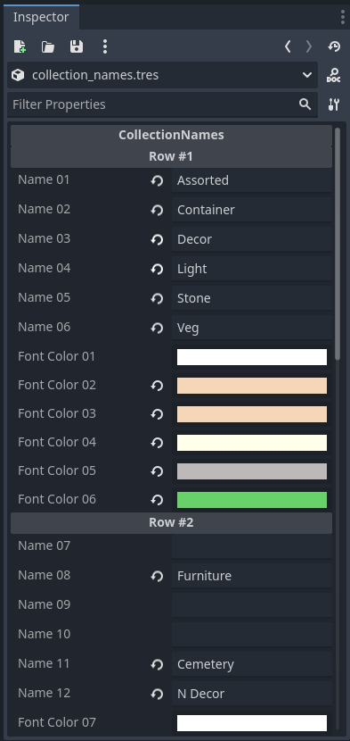Image resolution: width=350 pixels, height=741 pixels.
Task: Create a new resource with the page-plus icon
Action: pyautogui.click(x=20, y=46)
